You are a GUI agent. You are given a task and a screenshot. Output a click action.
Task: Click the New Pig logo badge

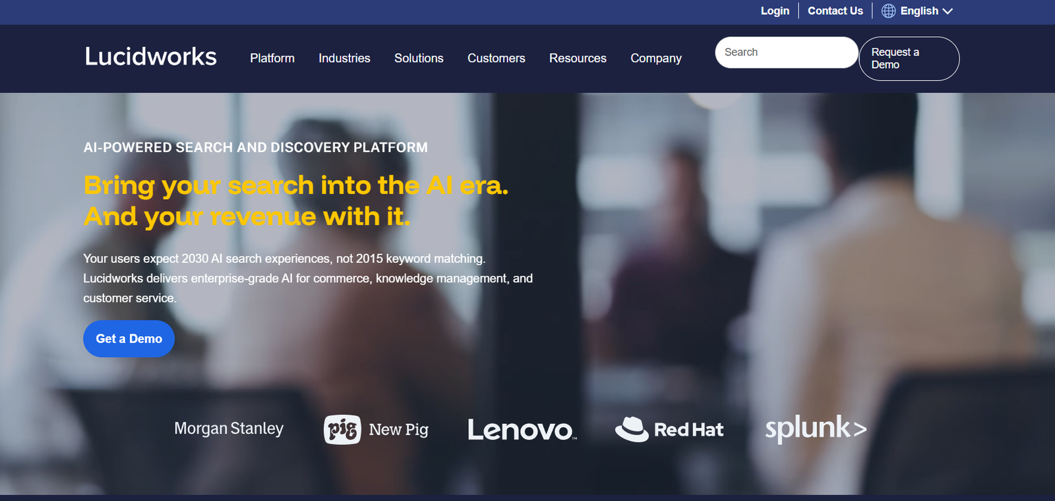(x=342, y=430)
